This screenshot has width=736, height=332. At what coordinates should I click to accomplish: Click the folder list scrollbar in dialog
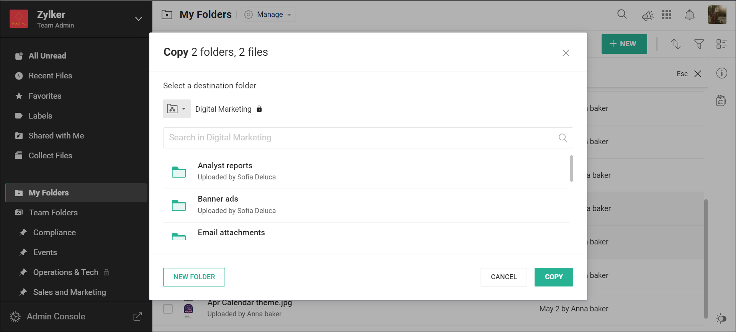point(571,169)
